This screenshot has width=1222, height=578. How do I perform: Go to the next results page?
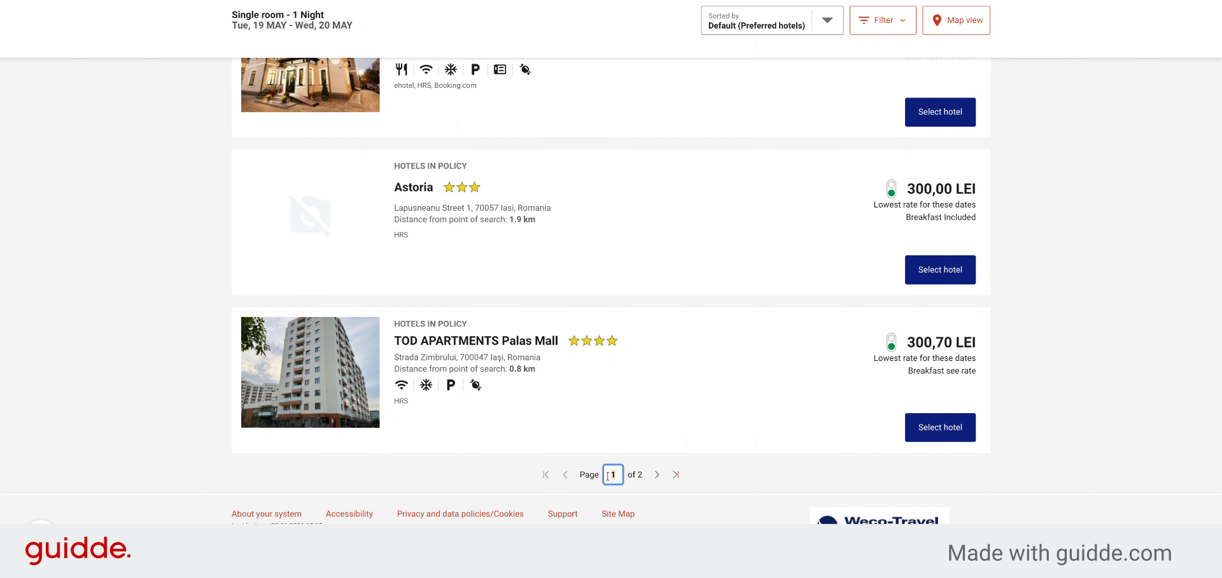(x=657, y=475)
